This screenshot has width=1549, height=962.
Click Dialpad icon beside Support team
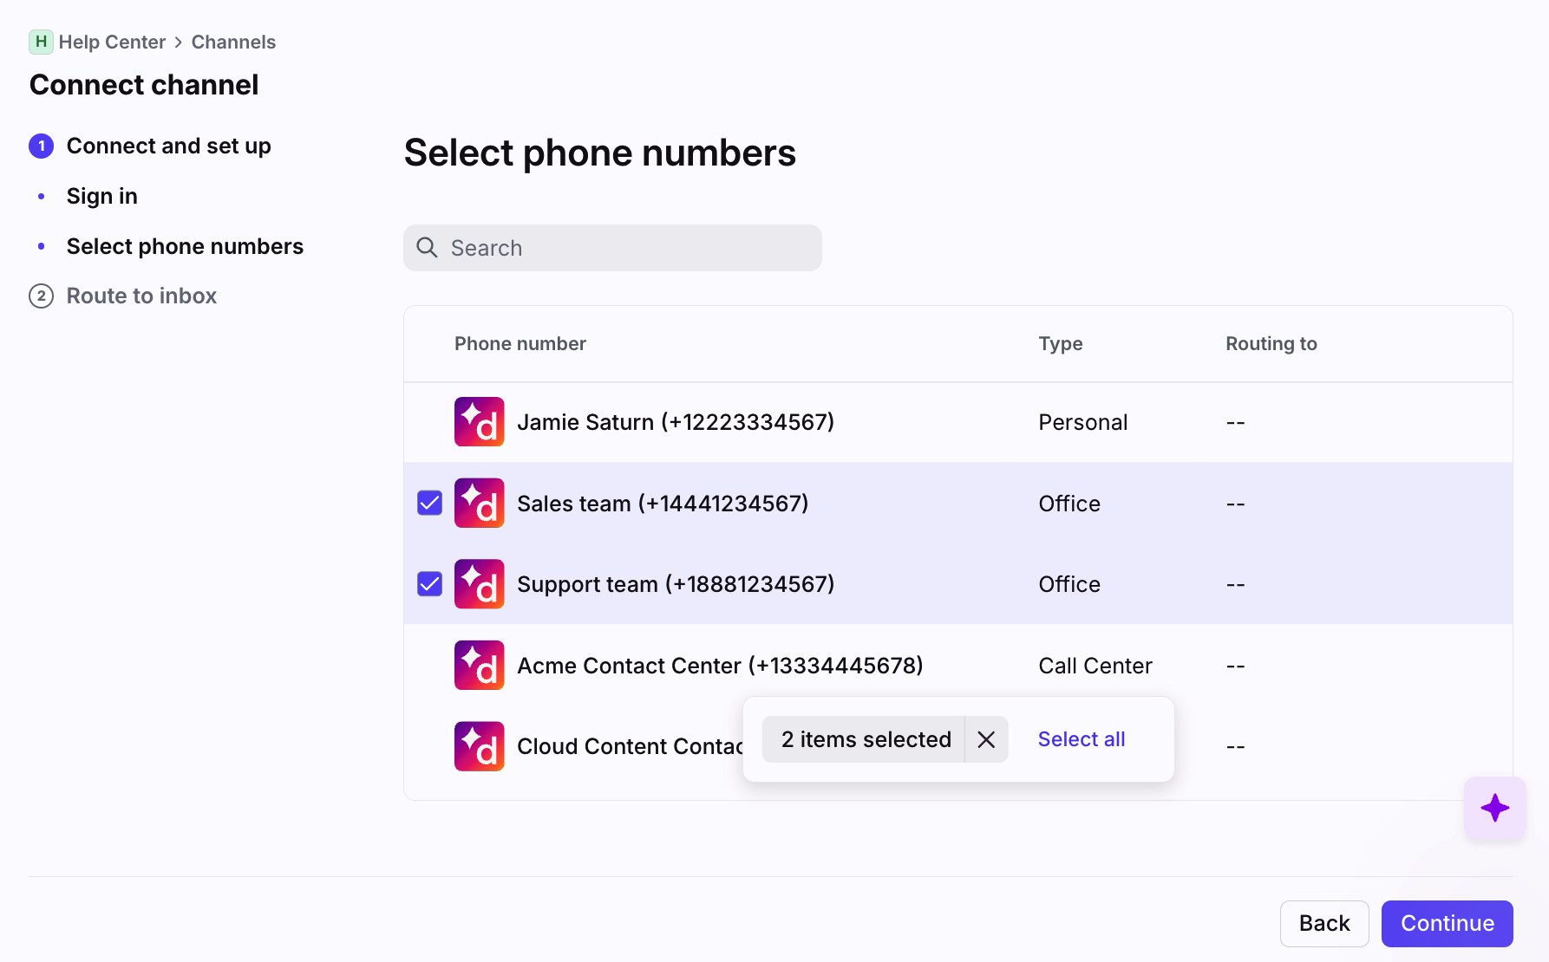[x=479, y=584]
